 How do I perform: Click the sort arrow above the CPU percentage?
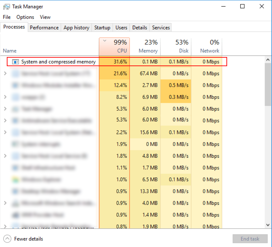click(x=105, y=41)
